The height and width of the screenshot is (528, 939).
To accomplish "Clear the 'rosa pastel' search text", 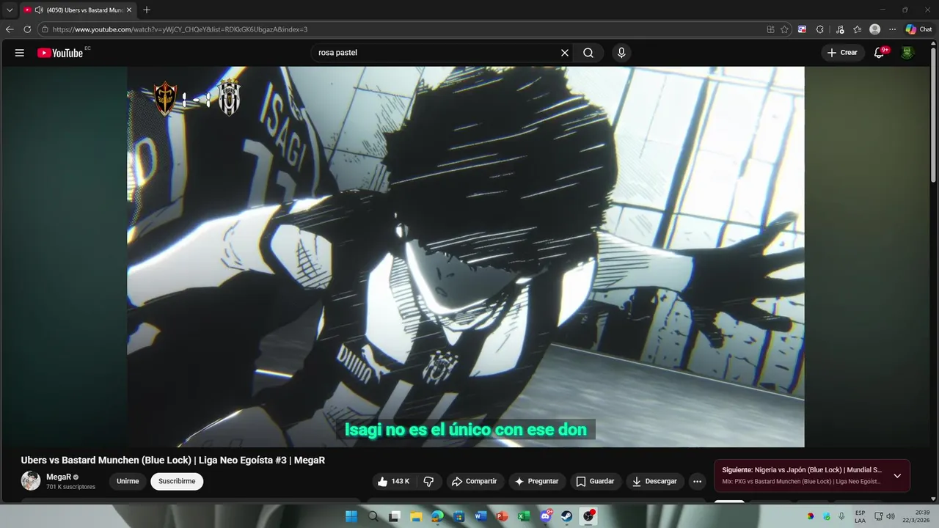I will point(565,53).
